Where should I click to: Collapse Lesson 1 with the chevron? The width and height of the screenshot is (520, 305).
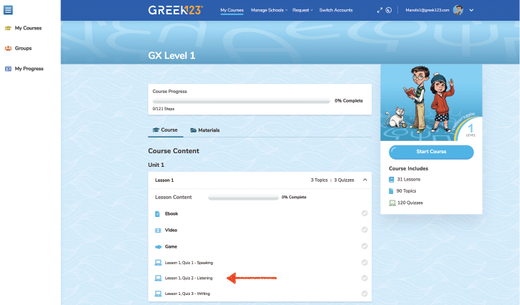(x=365, y=180)
